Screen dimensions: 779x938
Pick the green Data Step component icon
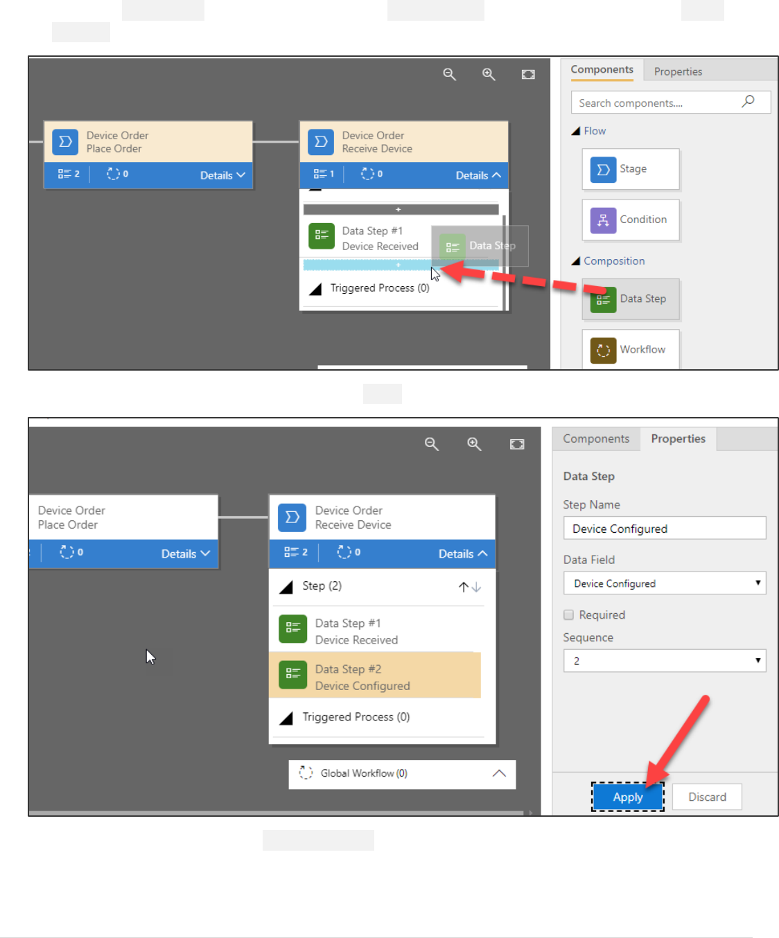[x=603, y=299]
